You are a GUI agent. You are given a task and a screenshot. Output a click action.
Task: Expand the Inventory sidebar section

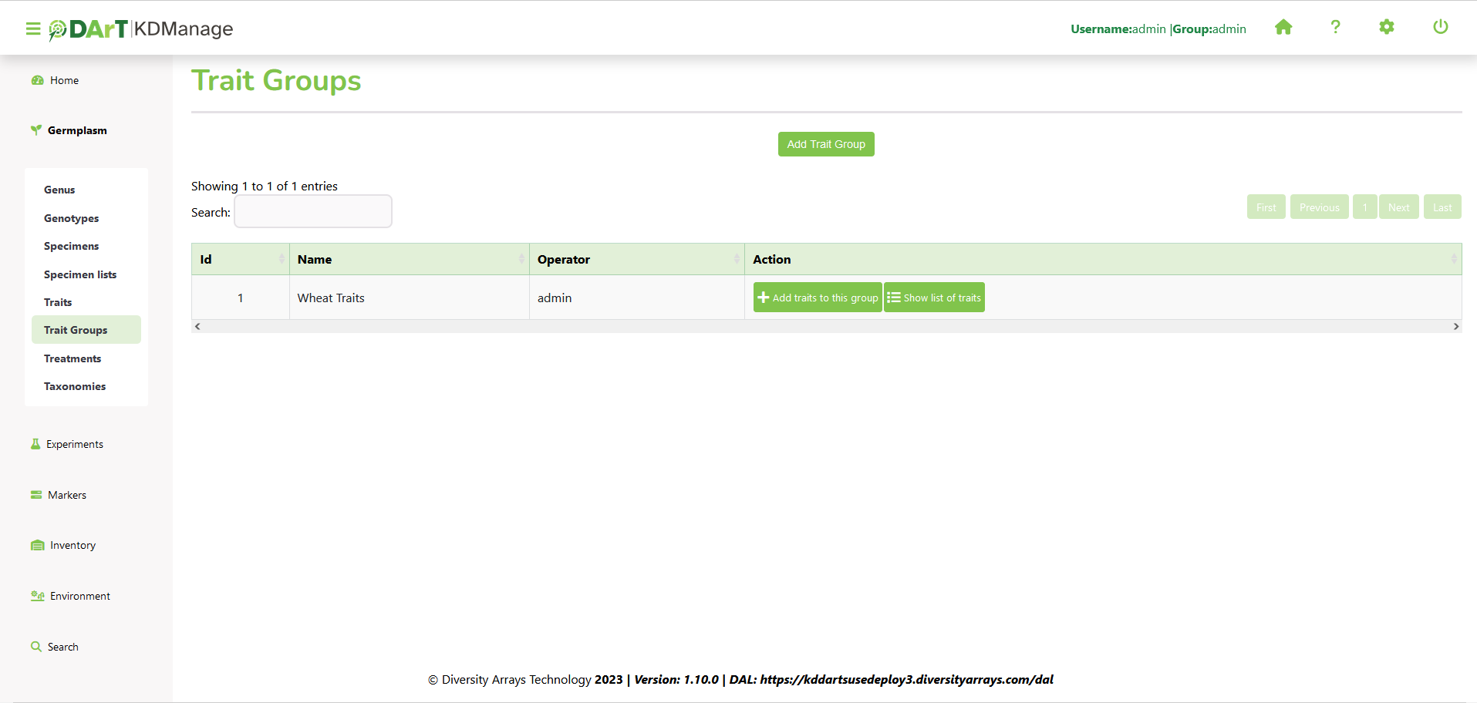73,545
